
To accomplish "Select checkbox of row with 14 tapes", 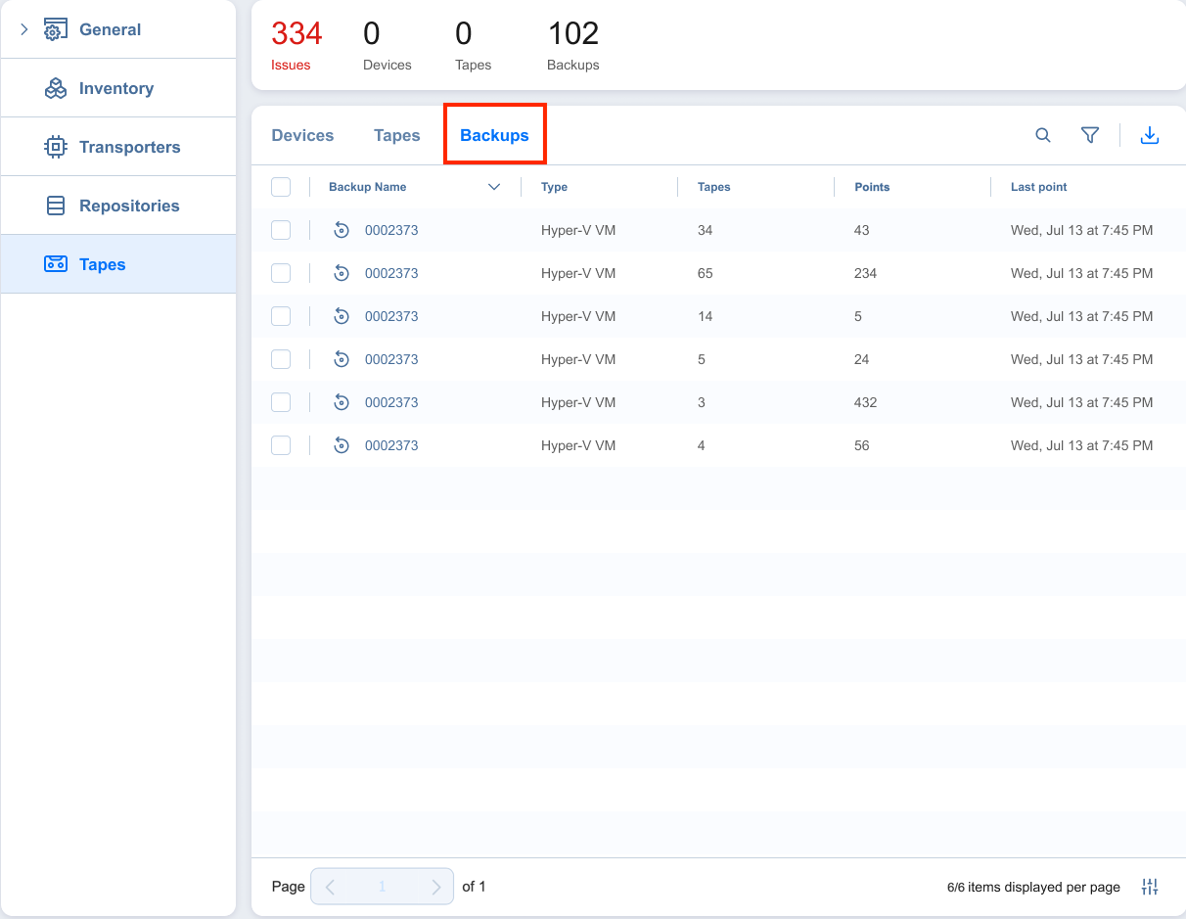I will (x=281, y=316).
